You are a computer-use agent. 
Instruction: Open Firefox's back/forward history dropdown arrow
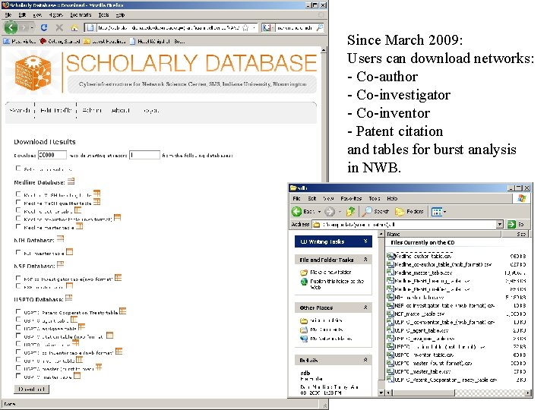(x=32, y=27)
